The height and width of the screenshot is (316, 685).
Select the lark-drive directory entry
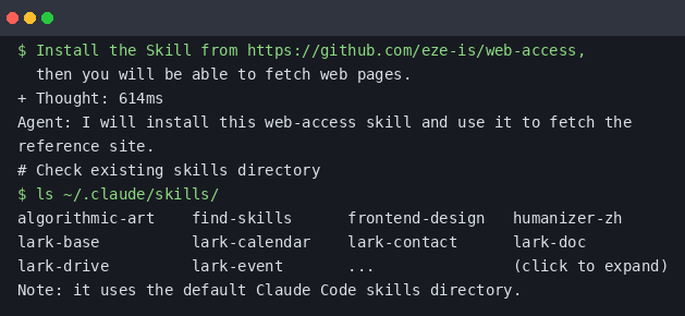(63, 266)
